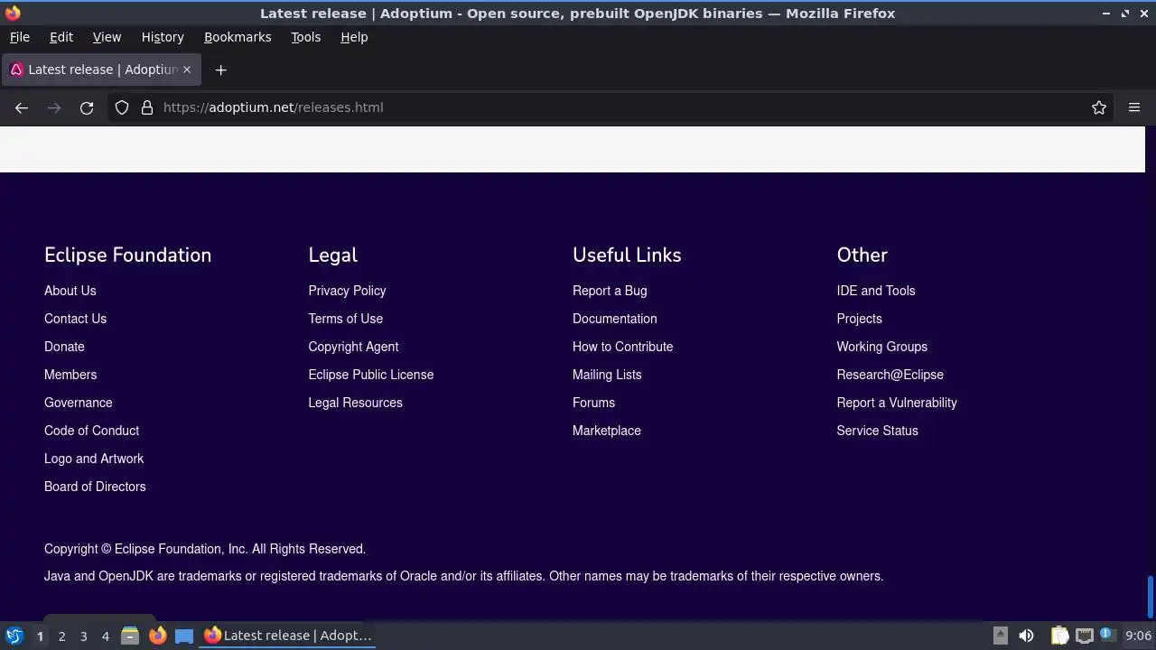Open the update notifier tray icon
The height and width of the screenshot is (650, 1156).
tap(1108, 636)
